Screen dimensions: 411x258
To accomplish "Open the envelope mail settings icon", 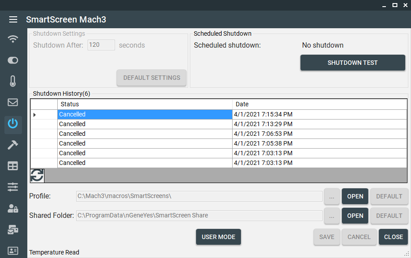I will tap(13, 102).
